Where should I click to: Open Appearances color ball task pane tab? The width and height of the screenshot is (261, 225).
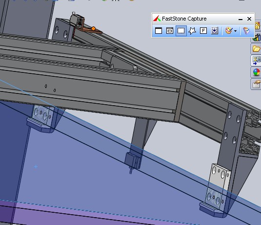click(256, 72)
